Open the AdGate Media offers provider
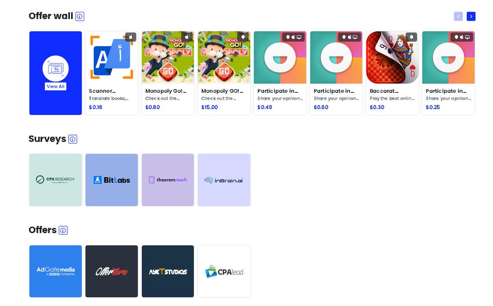This screenshot has height=306, width=493. [x=55, y=271]
